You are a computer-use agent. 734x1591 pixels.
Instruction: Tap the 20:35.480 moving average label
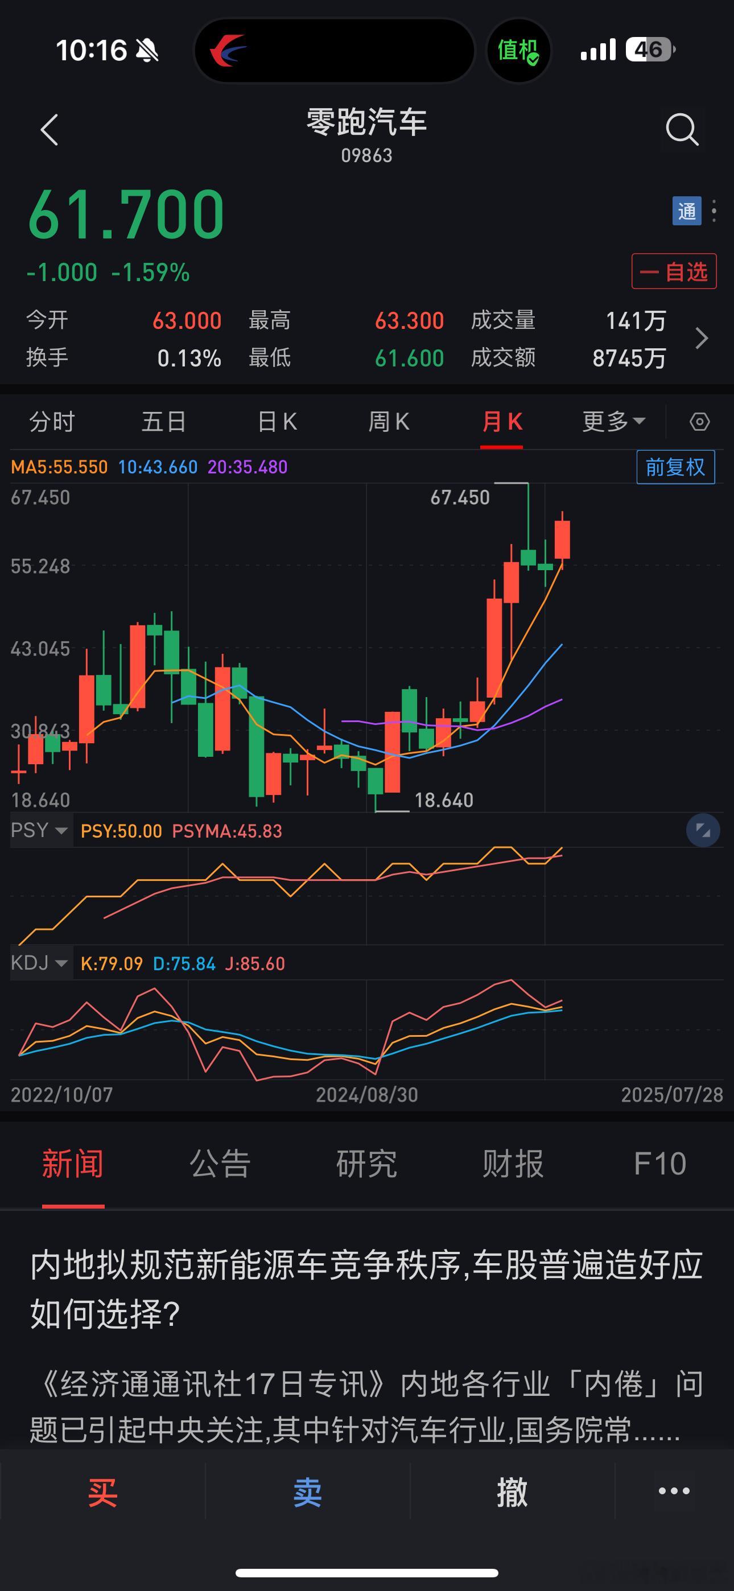[247, 467]
